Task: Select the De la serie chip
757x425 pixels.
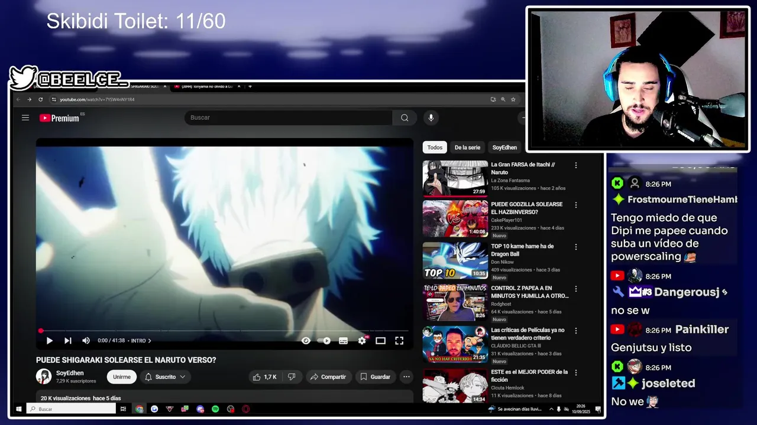Action: pos(467,148)
